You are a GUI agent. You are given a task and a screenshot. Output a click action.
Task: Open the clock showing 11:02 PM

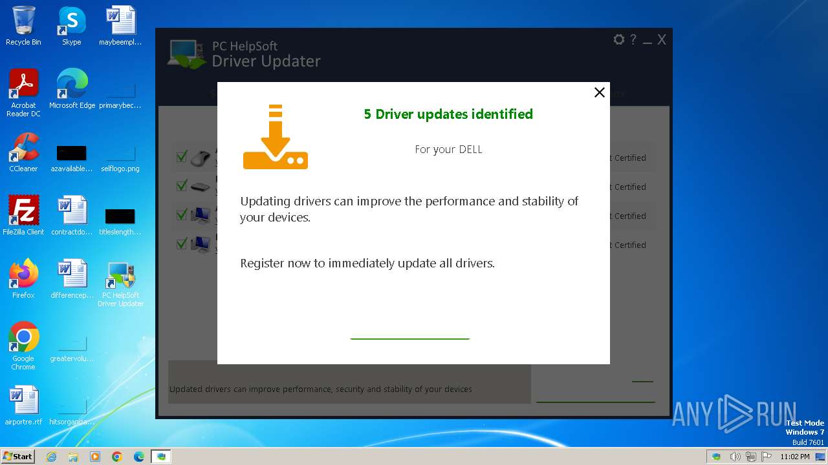795,457
